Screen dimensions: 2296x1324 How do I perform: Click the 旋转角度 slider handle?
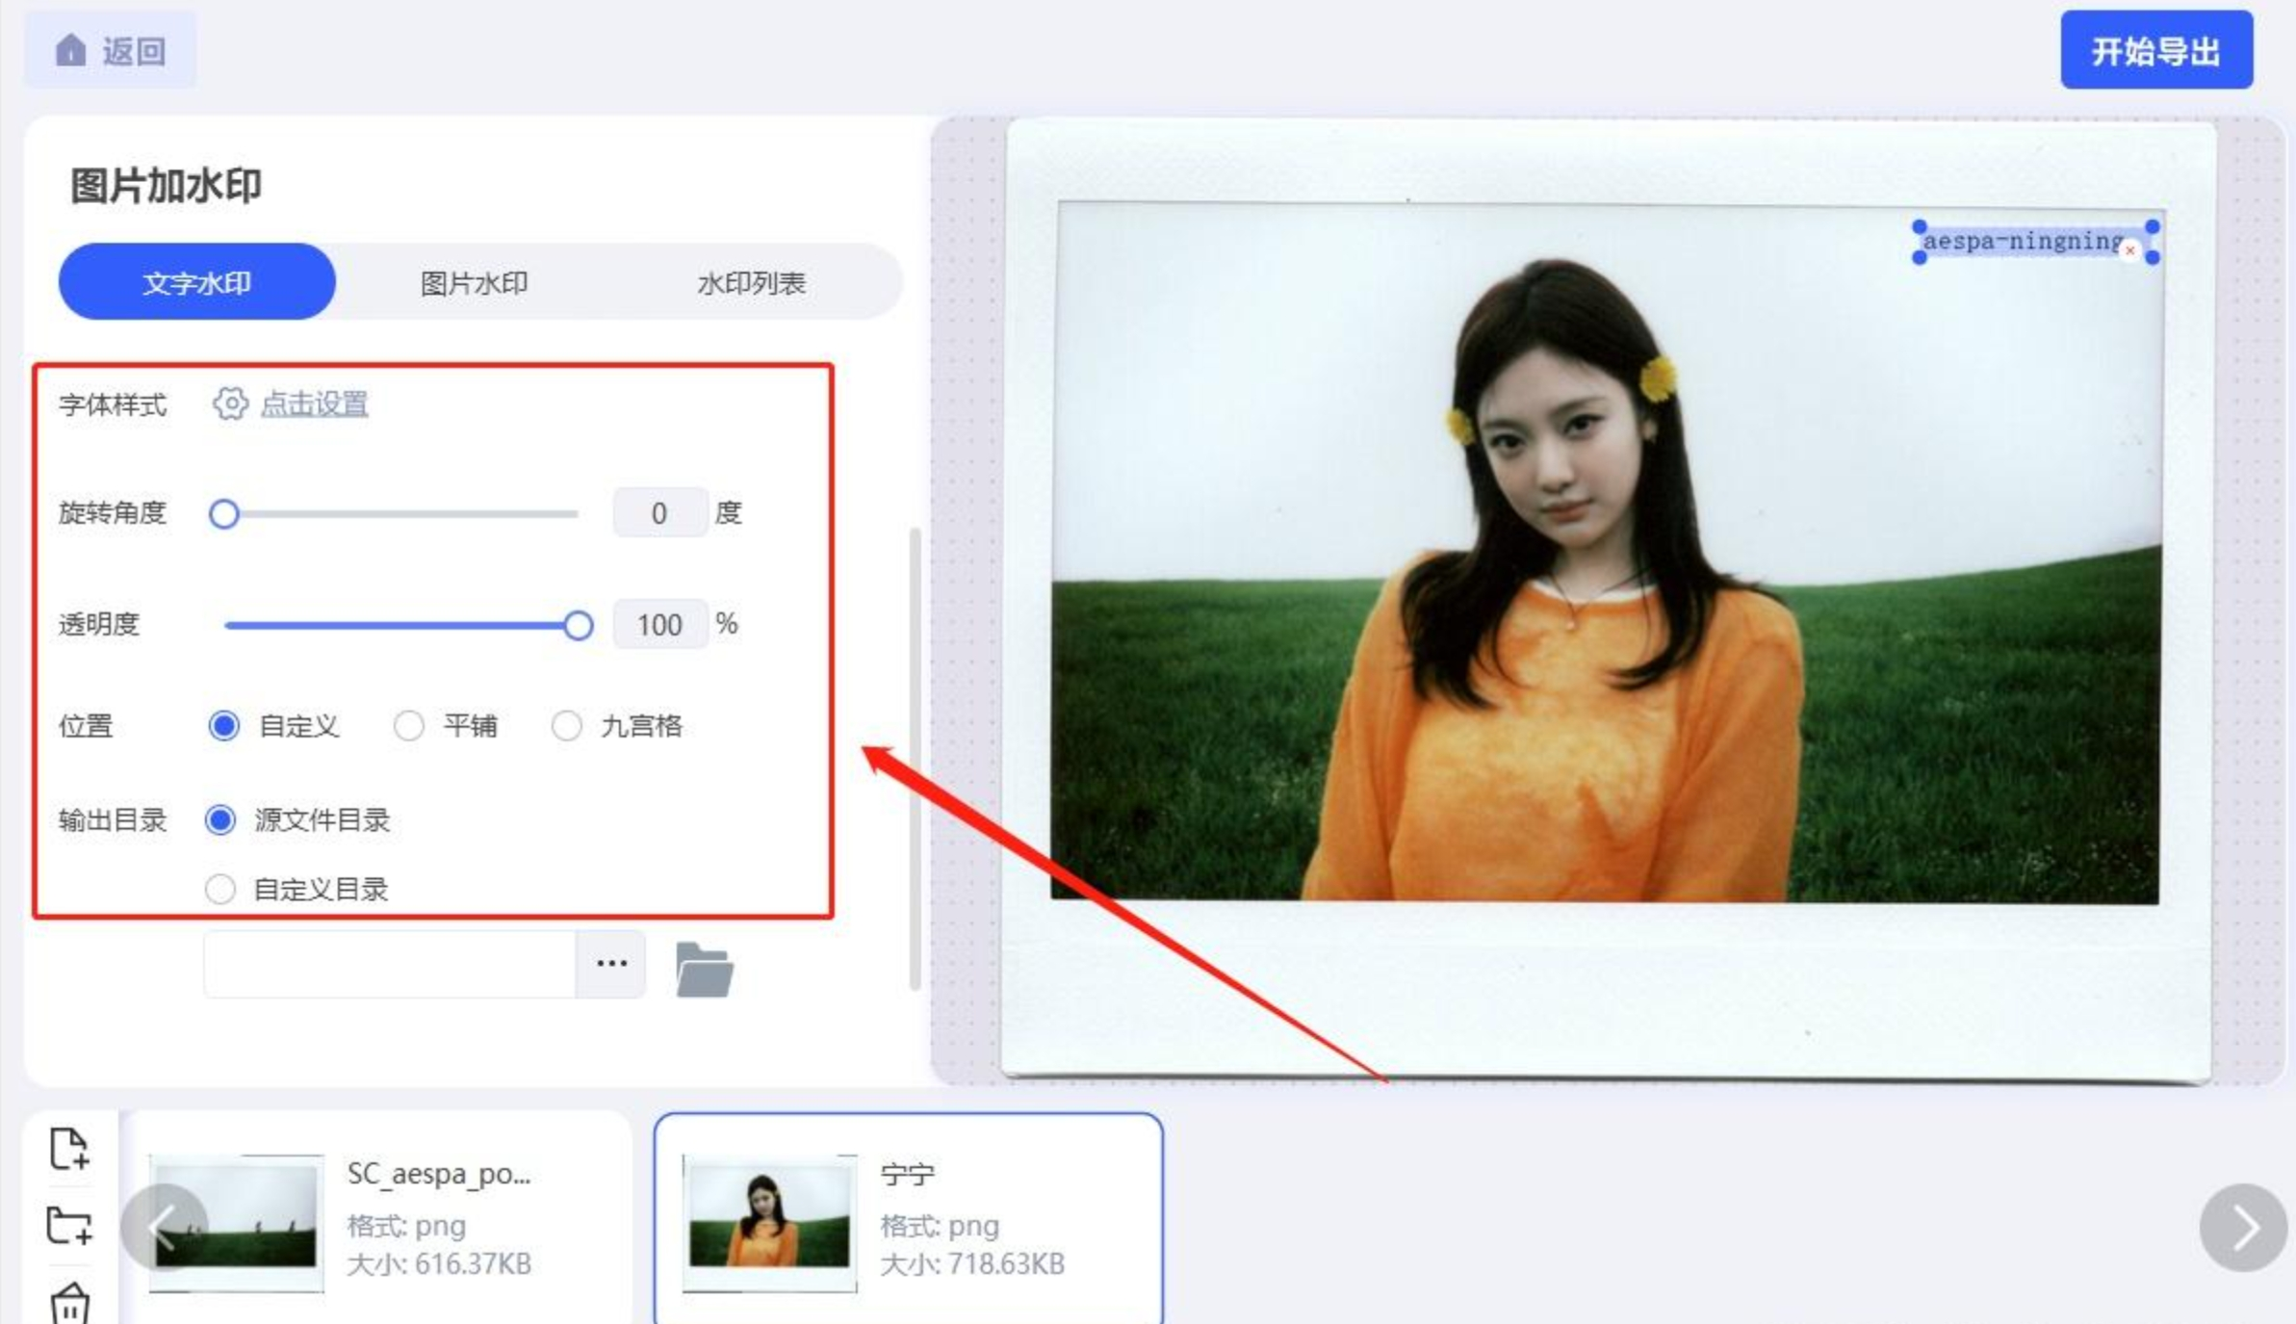pos(224,514)
